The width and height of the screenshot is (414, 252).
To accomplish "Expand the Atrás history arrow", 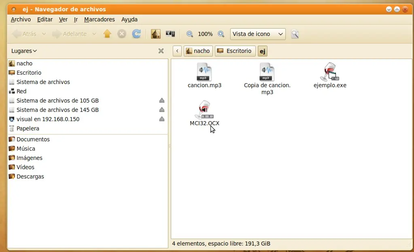I will point(44,34).
